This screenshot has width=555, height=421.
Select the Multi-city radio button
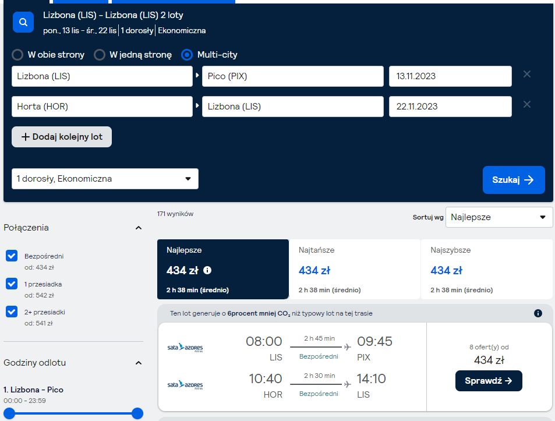tap(187, 55)
